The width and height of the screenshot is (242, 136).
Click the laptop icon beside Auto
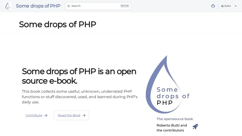[x=222, y=6]
